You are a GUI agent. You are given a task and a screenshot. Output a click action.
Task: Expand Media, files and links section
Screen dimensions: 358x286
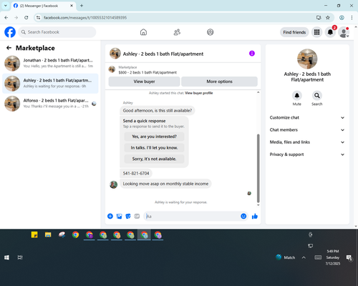[307, 142]
